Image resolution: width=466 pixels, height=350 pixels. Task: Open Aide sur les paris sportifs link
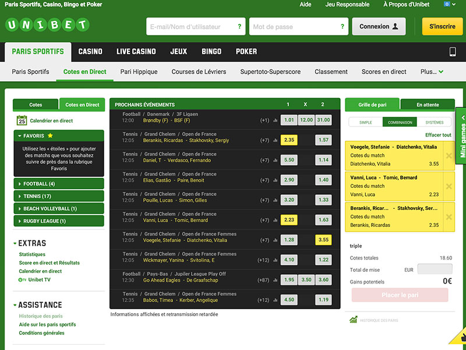pos(48,325)
